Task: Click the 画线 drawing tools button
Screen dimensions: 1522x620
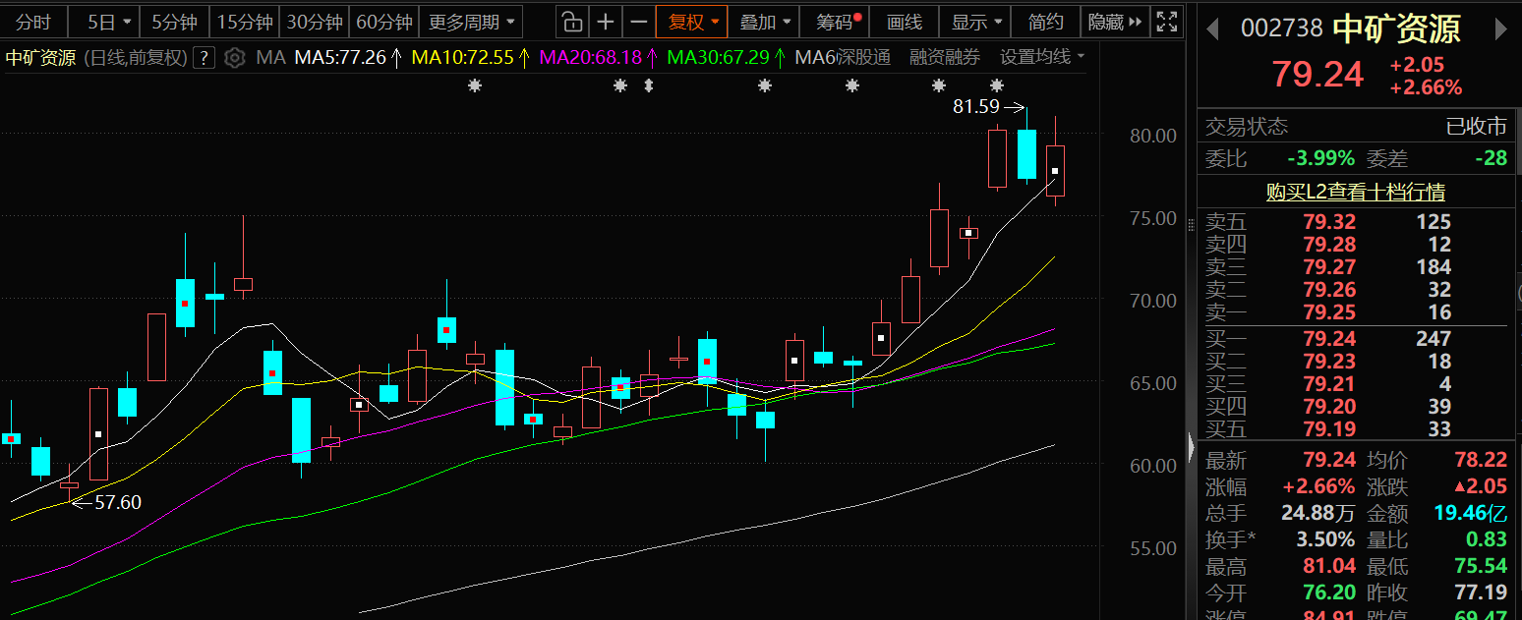Action: [904, 22]
